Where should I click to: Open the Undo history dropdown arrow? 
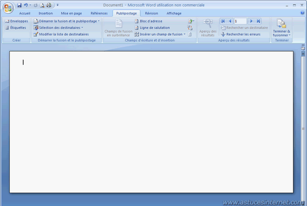pyautogui.click(x=30, y=5)
